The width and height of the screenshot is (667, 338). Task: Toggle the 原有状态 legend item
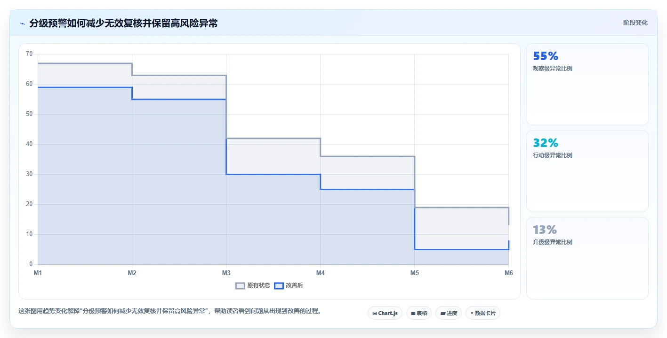click(x=253, y=285)
